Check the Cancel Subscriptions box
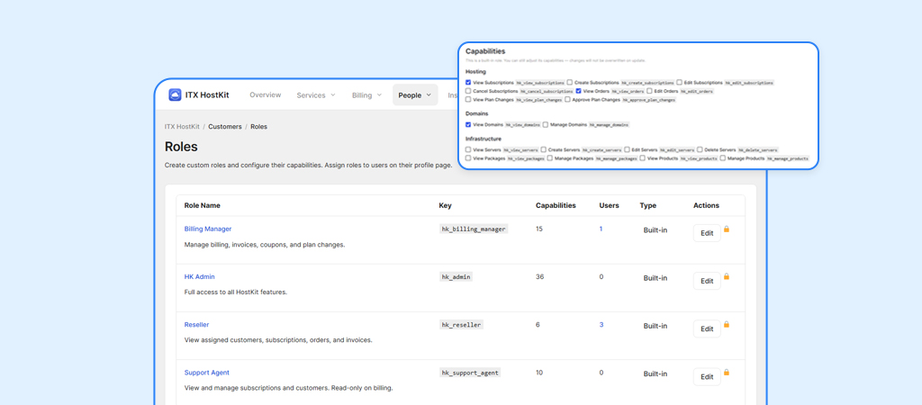Screen dimensions: 922x405 [x=468, y=91]
